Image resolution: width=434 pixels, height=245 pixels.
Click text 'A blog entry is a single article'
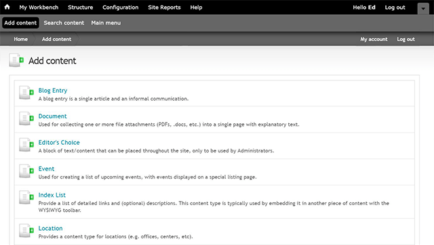pos(74,99)
